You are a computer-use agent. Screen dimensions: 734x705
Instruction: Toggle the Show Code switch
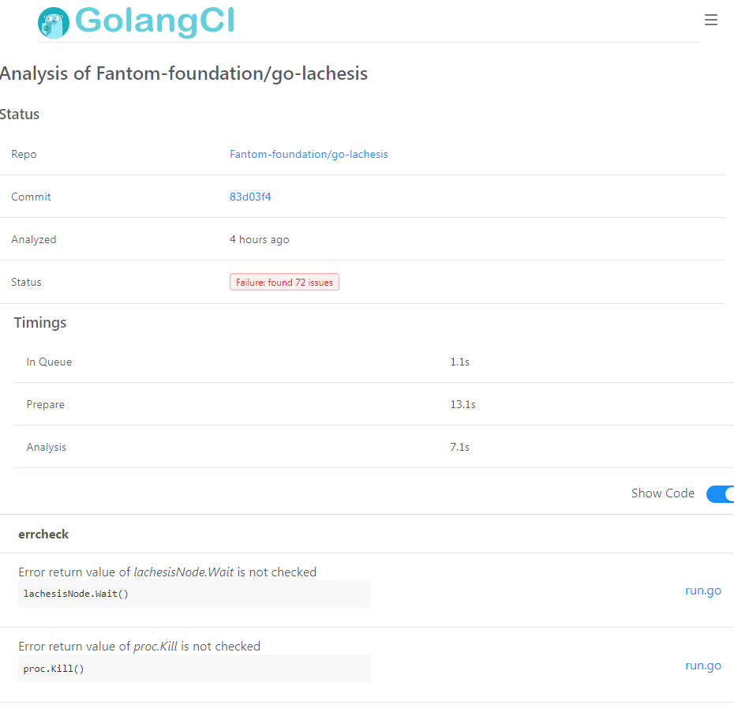720,494
